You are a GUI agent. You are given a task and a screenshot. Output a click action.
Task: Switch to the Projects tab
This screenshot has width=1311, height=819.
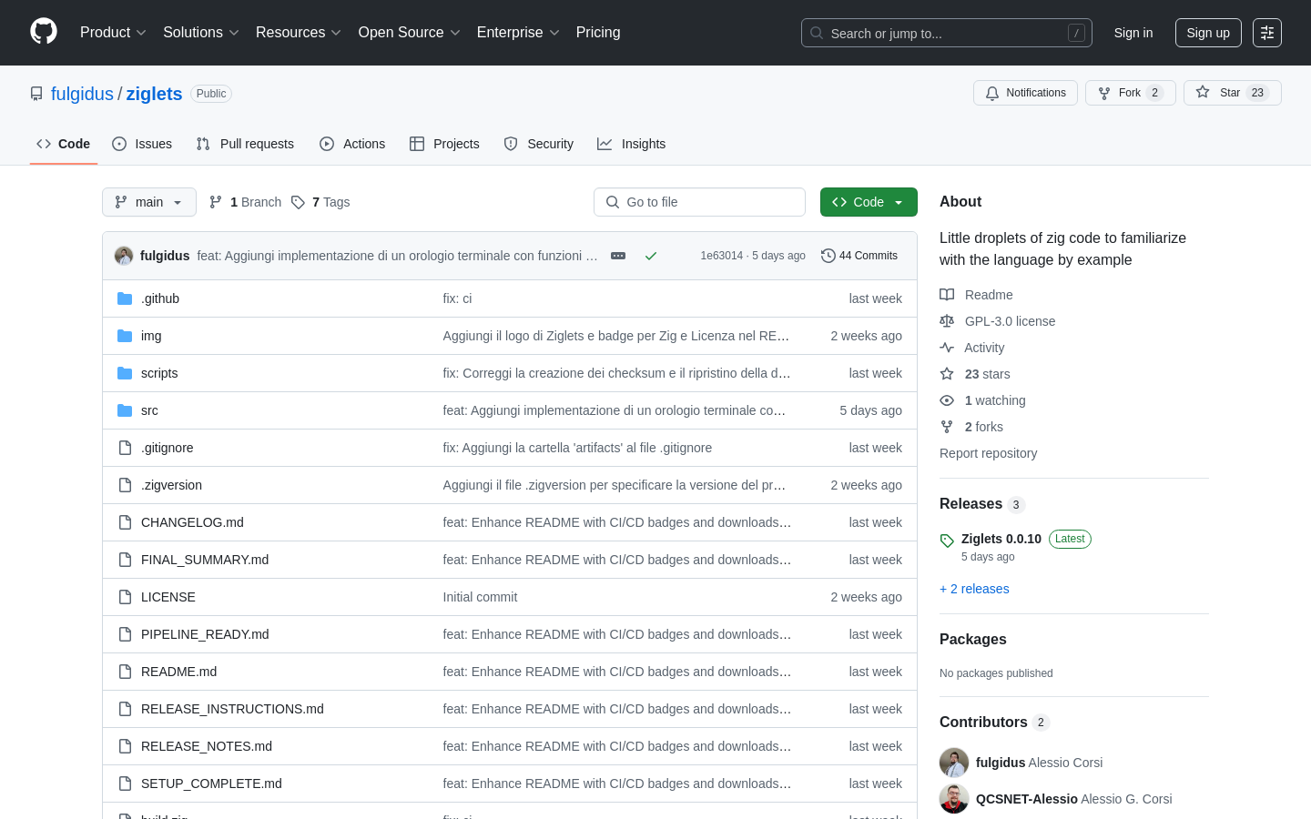pyautogui.click(x=444, y=144)
